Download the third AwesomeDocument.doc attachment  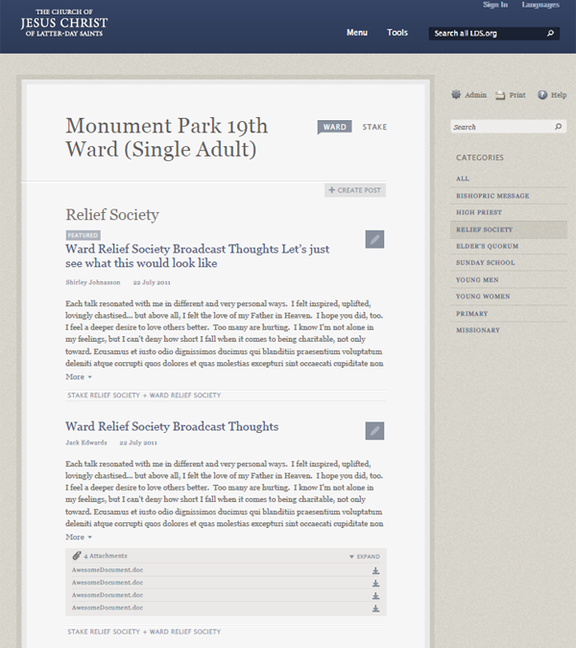coord(375,595)
